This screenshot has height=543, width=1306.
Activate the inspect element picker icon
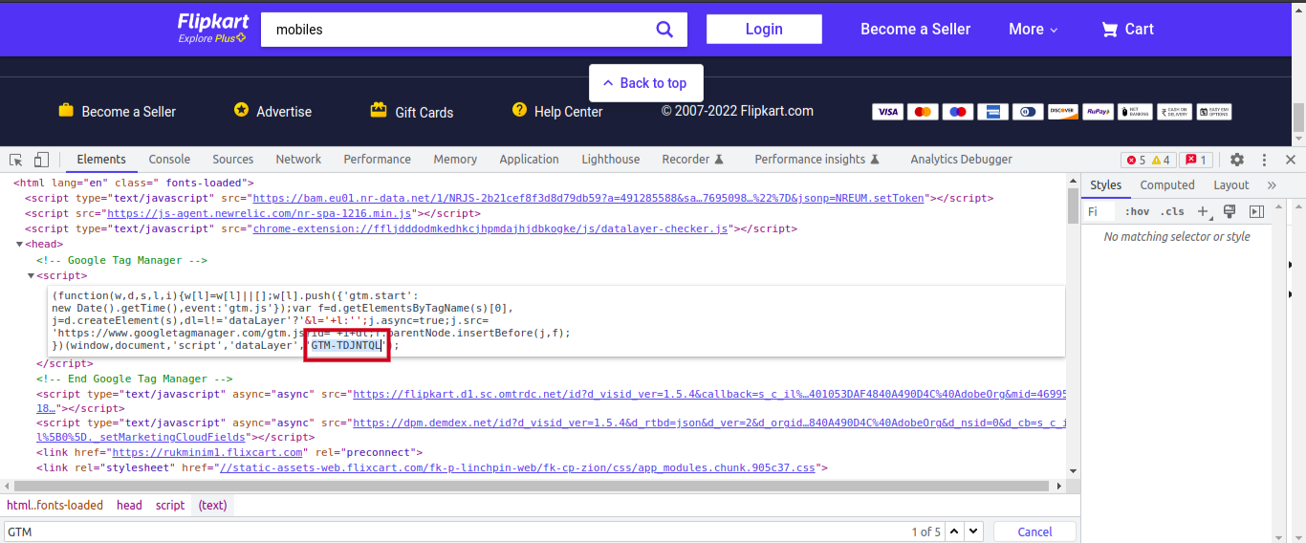tap(16, 160)
